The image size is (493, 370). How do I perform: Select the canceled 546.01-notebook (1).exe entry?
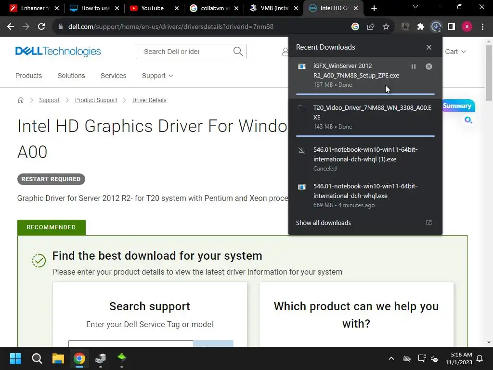(365, 159)
